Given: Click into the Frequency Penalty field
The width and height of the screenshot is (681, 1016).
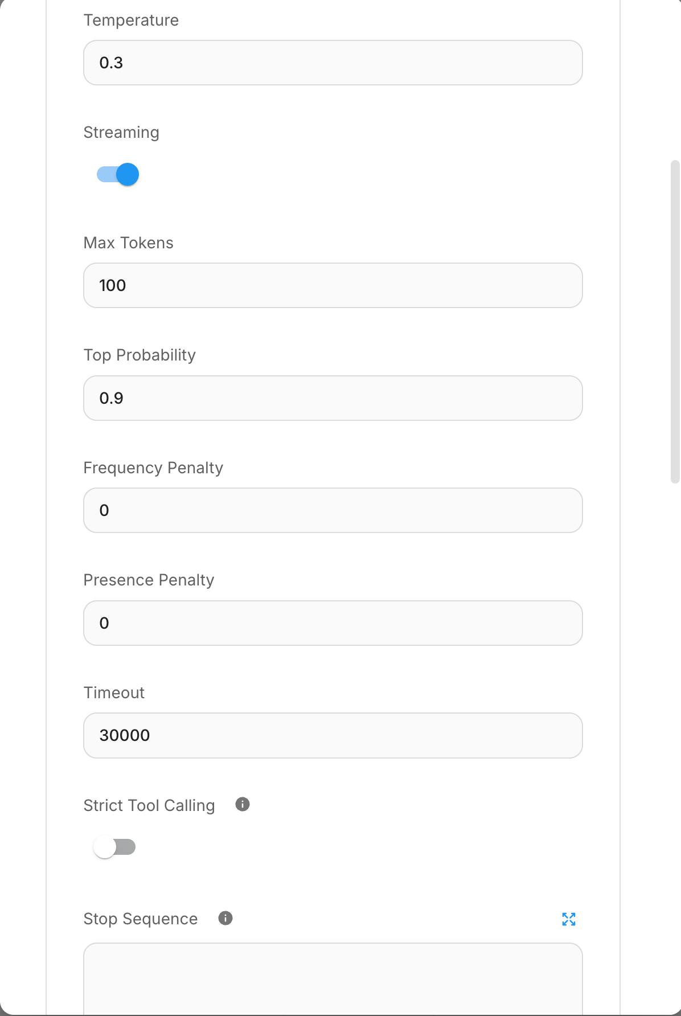Looking at the screenshot, I should coord(333,510).
